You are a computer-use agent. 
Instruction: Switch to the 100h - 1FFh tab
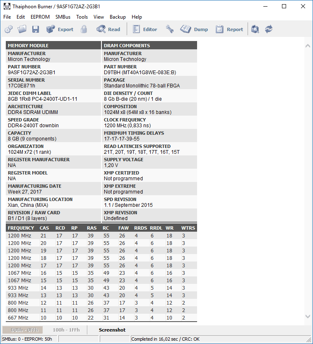pyautogui.click(x=66, y=330)
